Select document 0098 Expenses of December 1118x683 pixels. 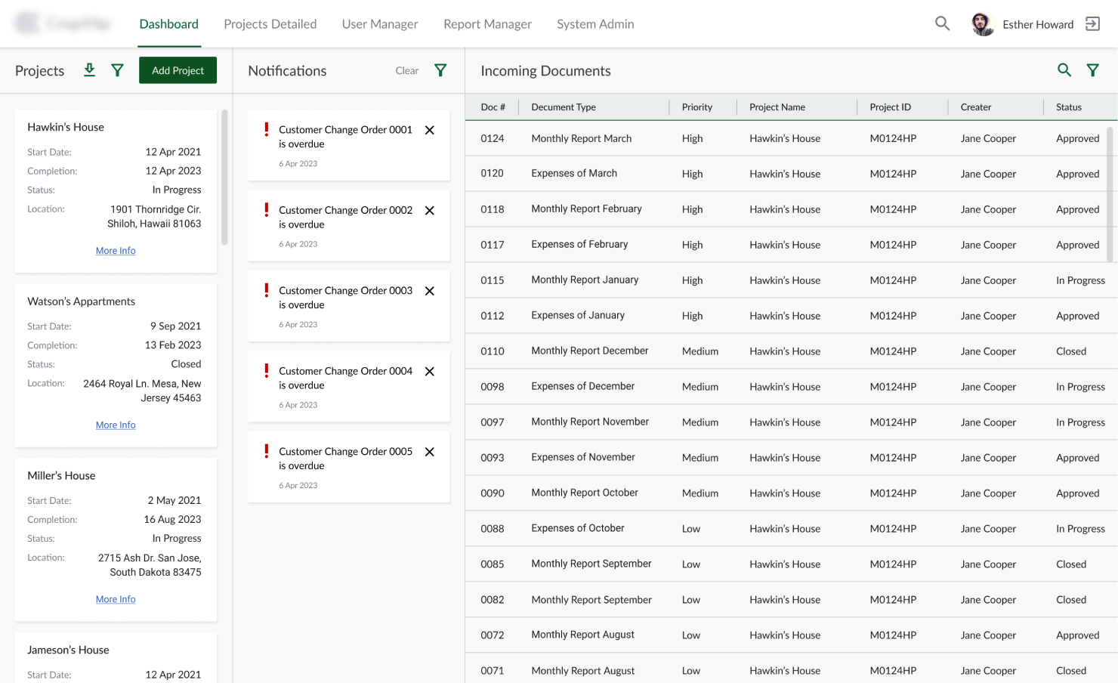(791, 387)
